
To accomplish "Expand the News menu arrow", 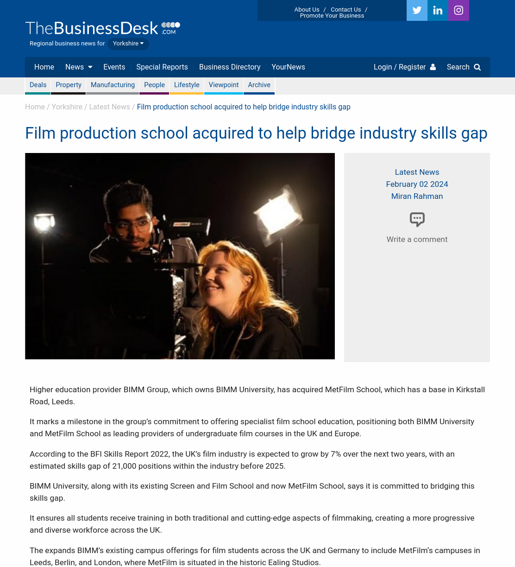I will pos(90,67).
